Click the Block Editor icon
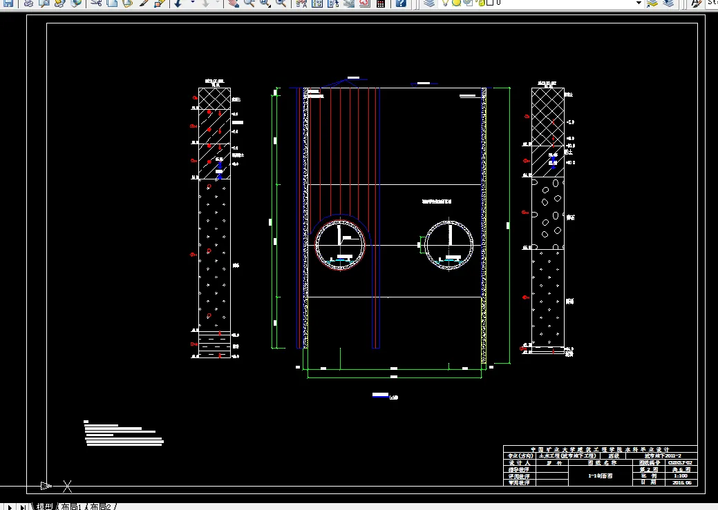Screen dimensions: 718x510 pos(160,3)
